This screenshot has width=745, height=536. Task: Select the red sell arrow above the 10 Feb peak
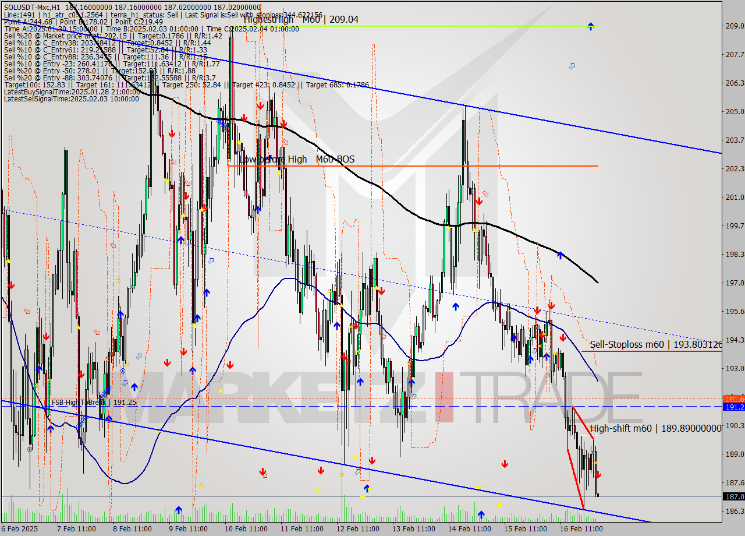coord(260,105)
